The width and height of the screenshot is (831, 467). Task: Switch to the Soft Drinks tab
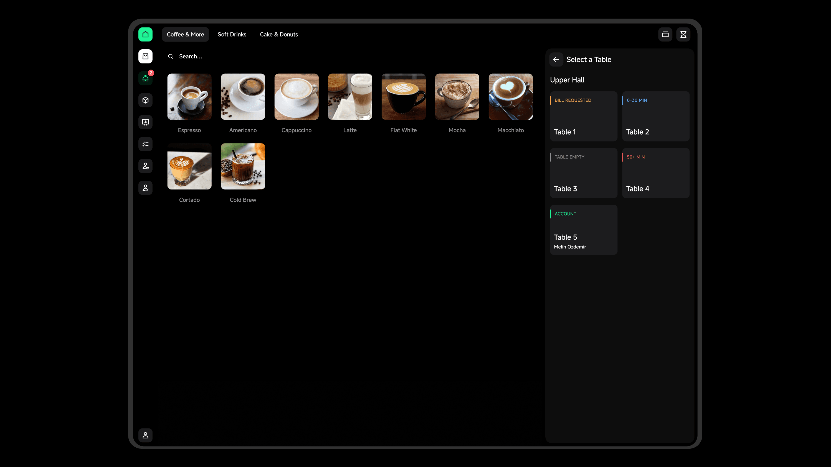coord(232,34)
